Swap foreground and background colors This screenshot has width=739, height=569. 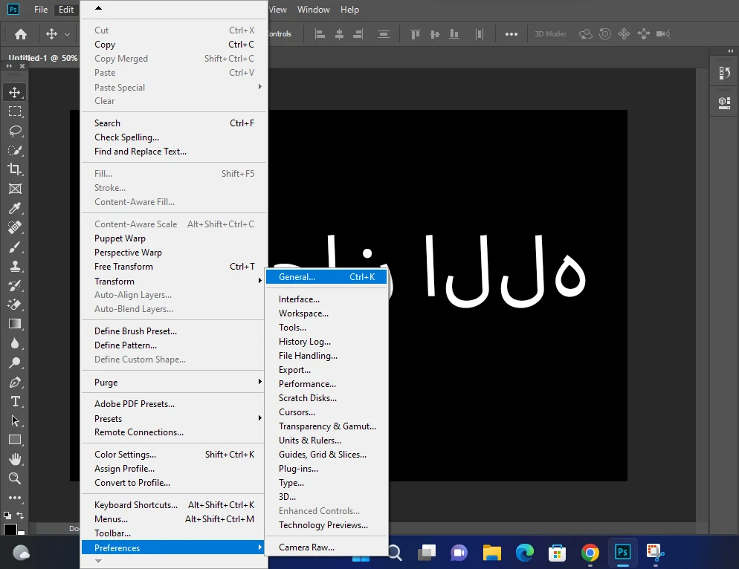(x=20, y=516)
